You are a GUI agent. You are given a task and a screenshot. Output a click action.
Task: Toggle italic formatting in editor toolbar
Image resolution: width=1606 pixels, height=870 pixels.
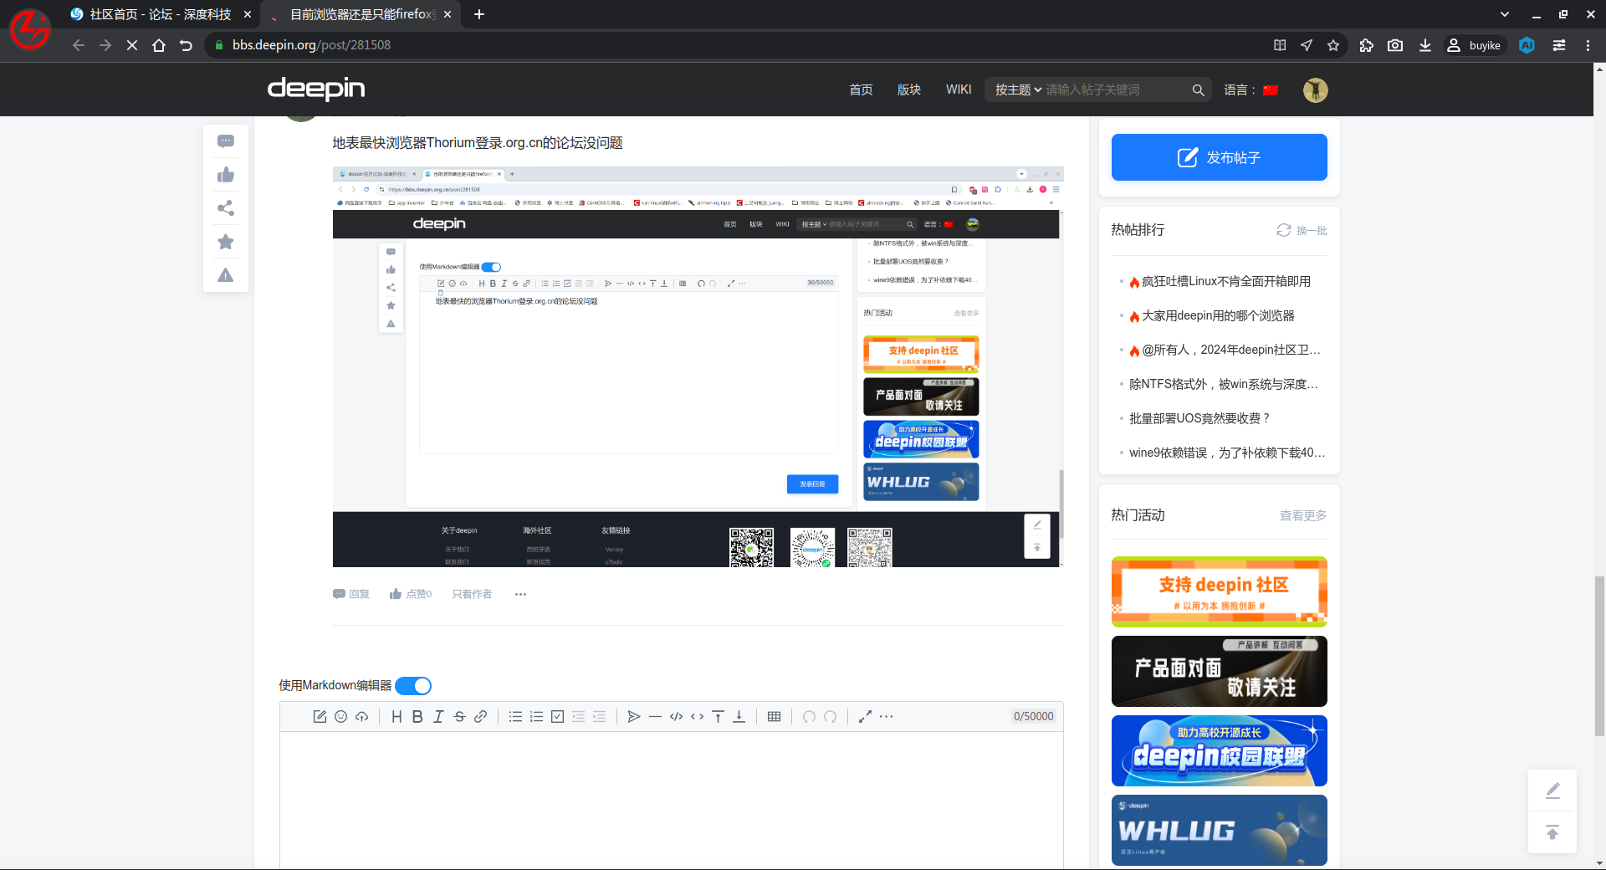[438, 717]
